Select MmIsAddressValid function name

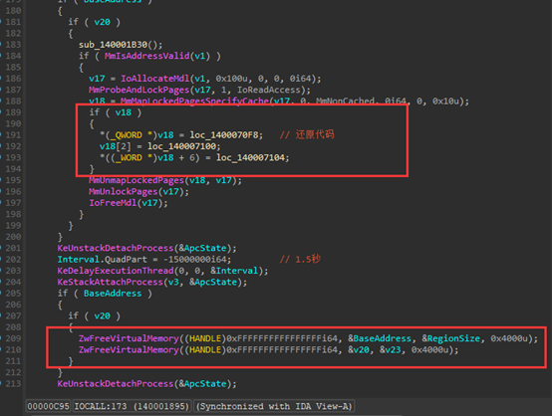(x=146, y=56)
